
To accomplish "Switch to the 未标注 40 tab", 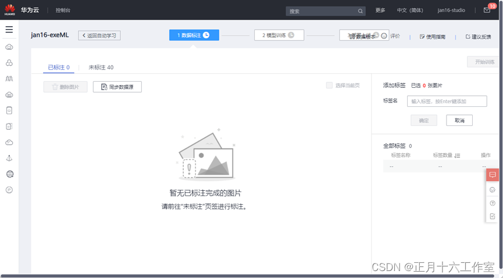I will tap(101, 67).
